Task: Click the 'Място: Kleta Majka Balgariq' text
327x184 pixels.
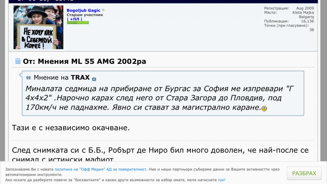Action: tap(289, 15)
